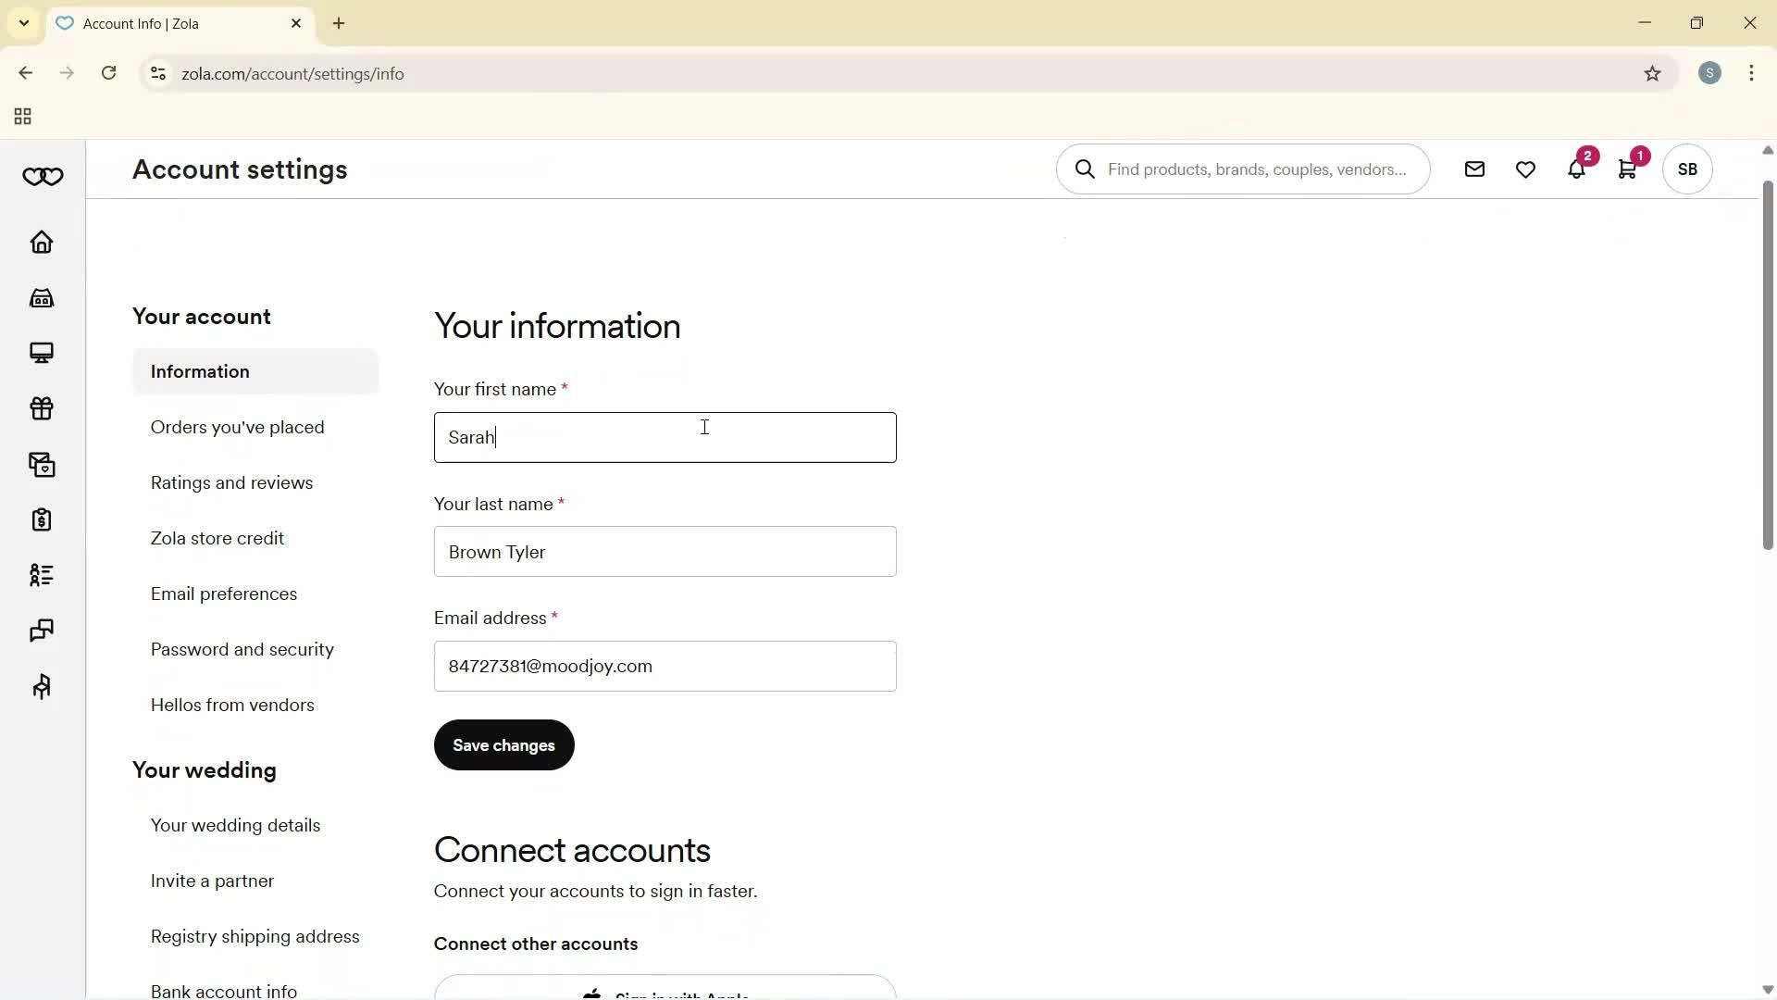The width and height of the screenshot is (1777, 1000).
Task: Open the gift registry icon
Action: [x=42, y=408]
